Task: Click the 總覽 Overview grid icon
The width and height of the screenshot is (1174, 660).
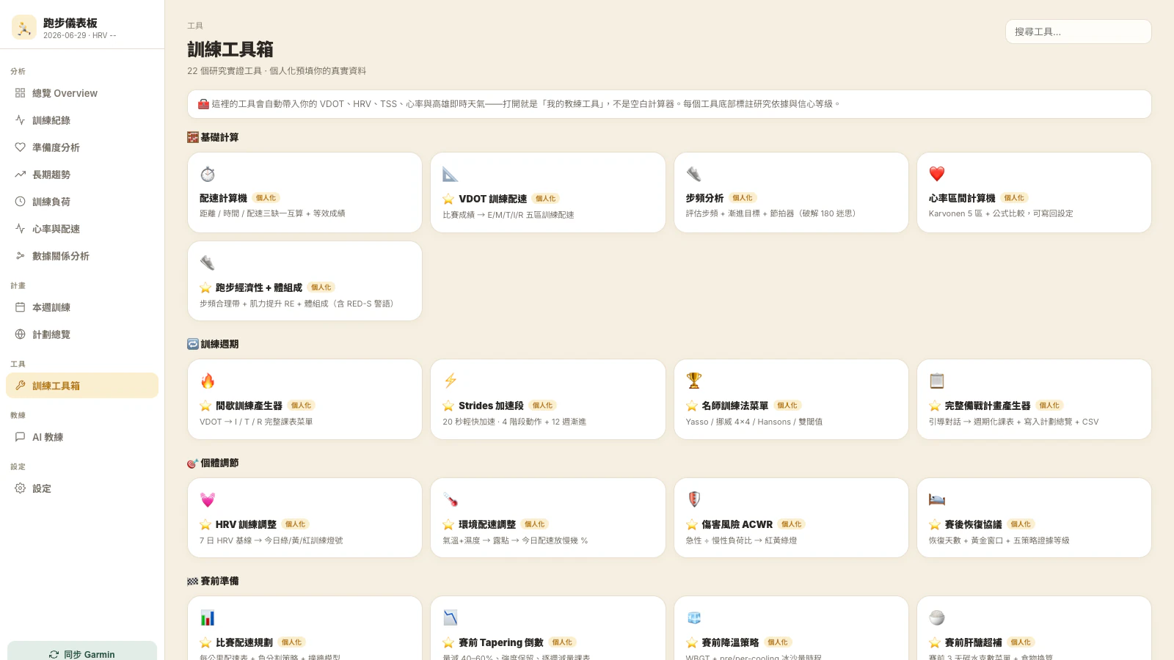Action: [20, 93]
